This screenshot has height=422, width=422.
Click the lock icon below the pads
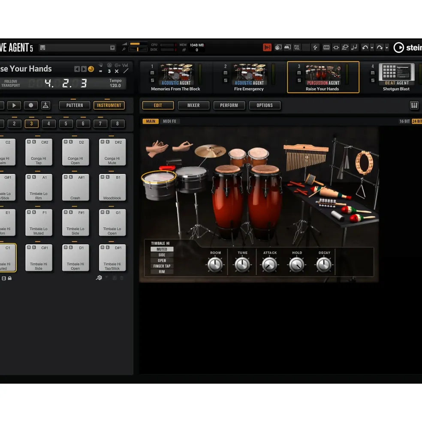tap(10, 278)
